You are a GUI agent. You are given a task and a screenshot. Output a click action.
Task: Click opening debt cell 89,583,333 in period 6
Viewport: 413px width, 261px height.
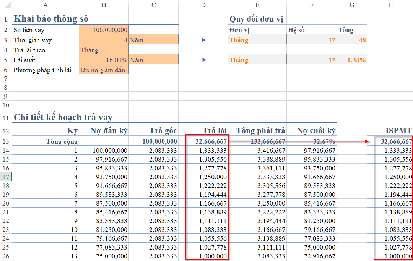click(104, 195)
